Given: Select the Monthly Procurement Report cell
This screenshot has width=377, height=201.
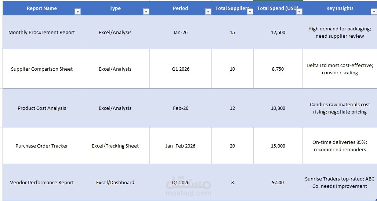Looking at the screenshot, I should [x=41, y=33].
